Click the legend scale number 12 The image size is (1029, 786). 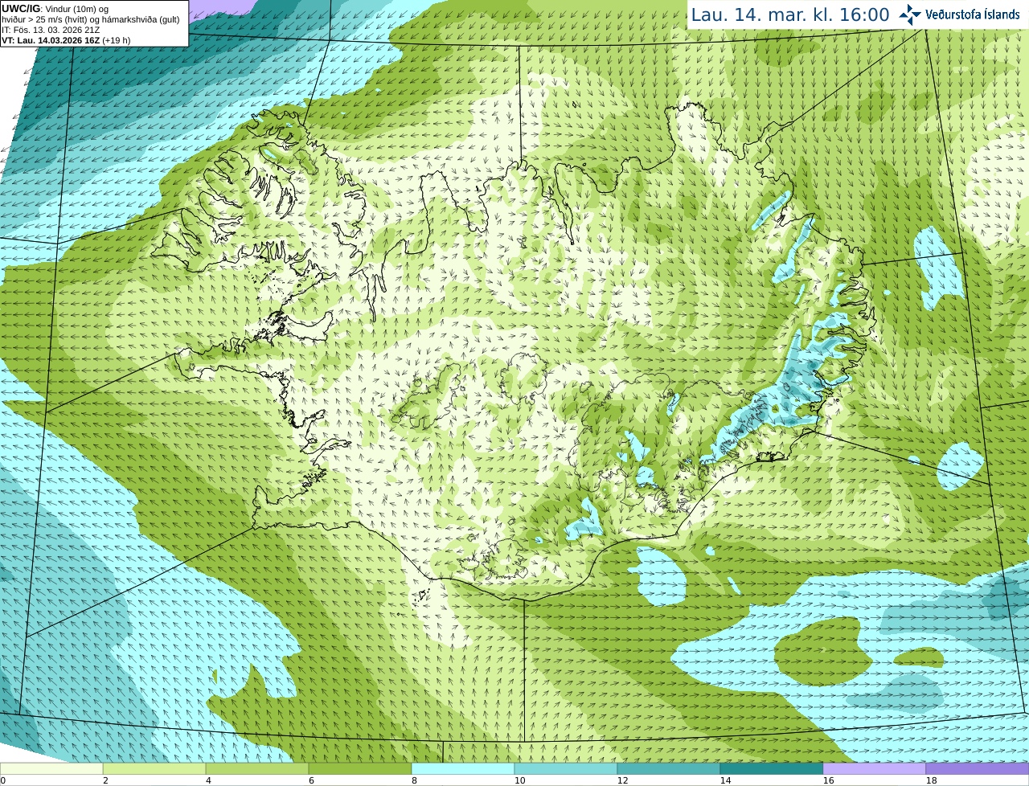[x=622, y=780]
